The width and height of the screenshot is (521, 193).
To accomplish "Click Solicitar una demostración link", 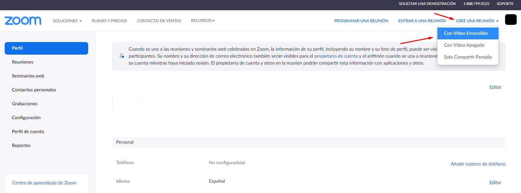I will tap(427, 4).
